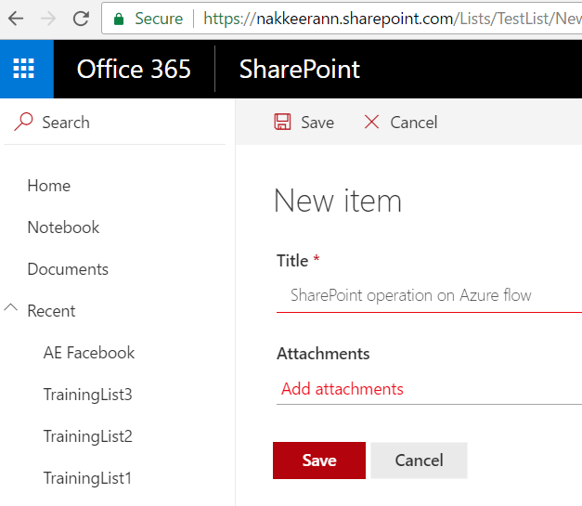Reload the page with the refresh icon
This screenshot has width=582, height=506.
click(x=81, y=19)
